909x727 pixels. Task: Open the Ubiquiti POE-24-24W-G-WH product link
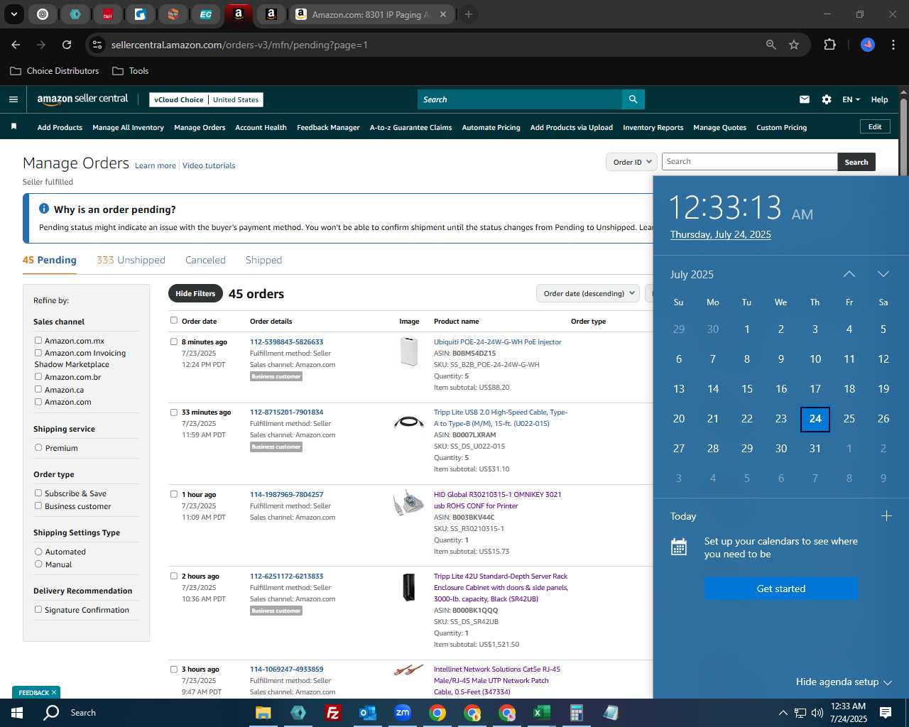tap(497, 341)
